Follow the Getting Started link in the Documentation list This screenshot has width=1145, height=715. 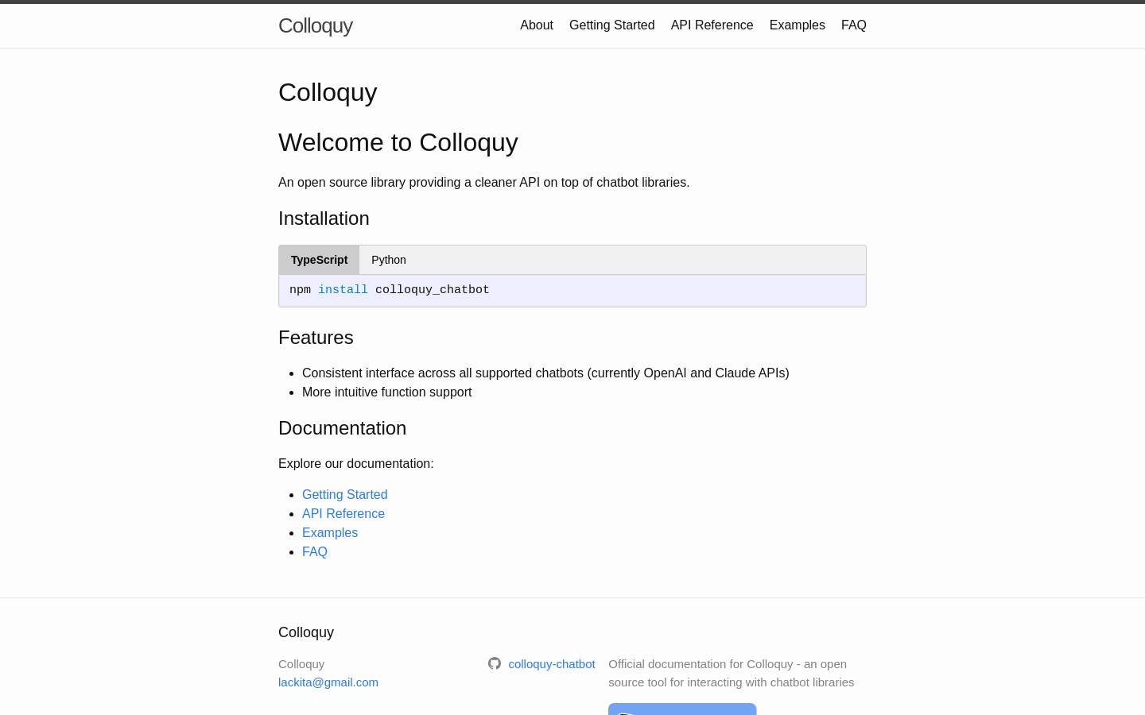(345, 494)
